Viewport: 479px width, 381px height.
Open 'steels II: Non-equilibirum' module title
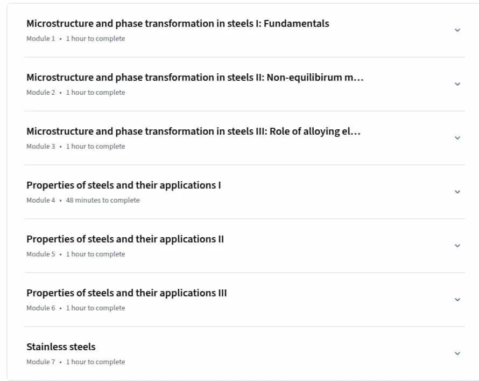(x=195, y=78)
